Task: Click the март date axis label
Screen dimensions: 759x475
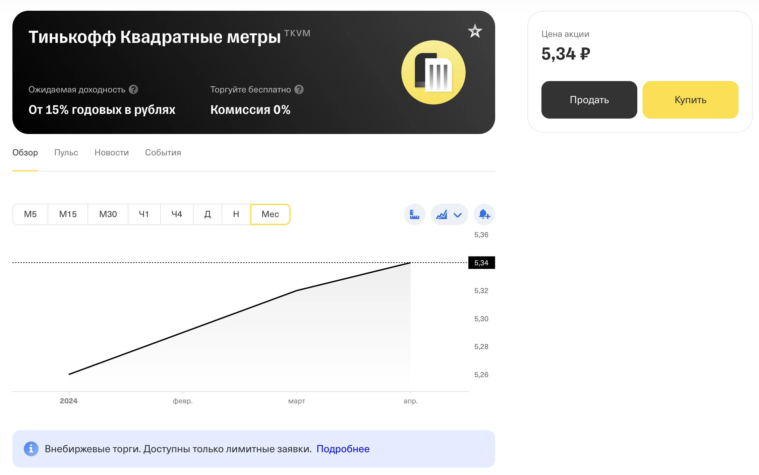Action: [x=297, y=401]
